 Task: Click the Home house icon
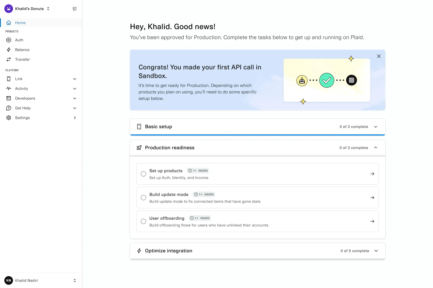[x=9, y=23]
